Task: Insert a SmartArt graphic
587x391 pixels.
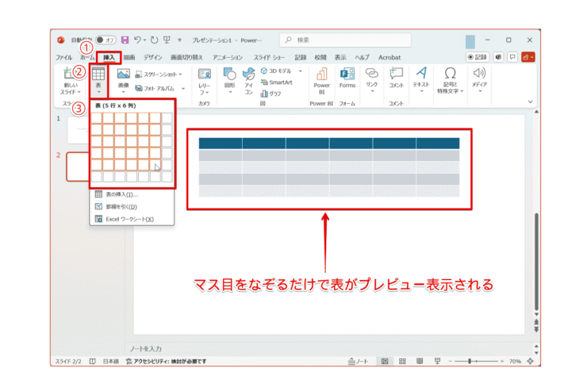Action: tap(276, 82)
